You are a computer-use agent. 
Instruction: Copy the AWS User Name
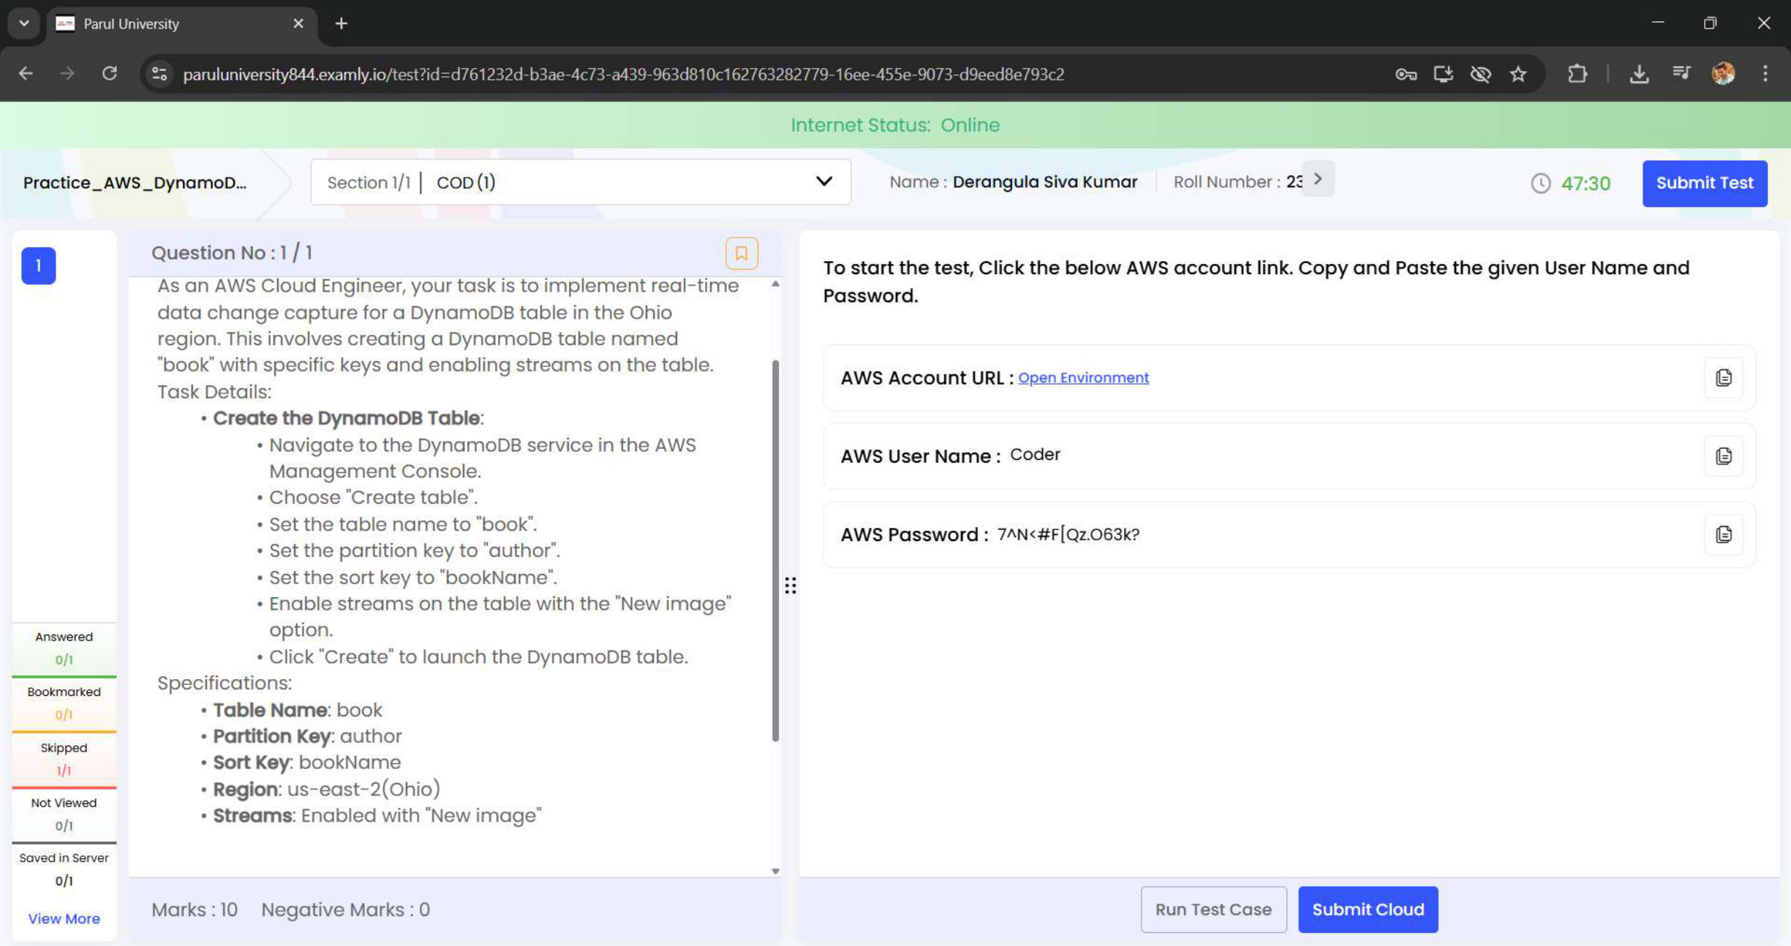(1723, 455)
